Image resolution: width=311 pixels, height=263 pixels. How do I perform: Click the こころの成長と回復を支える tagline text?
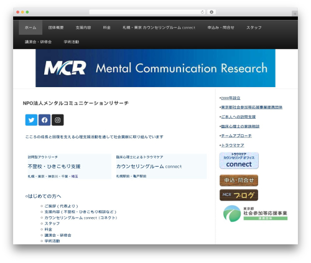pos(95,137)
